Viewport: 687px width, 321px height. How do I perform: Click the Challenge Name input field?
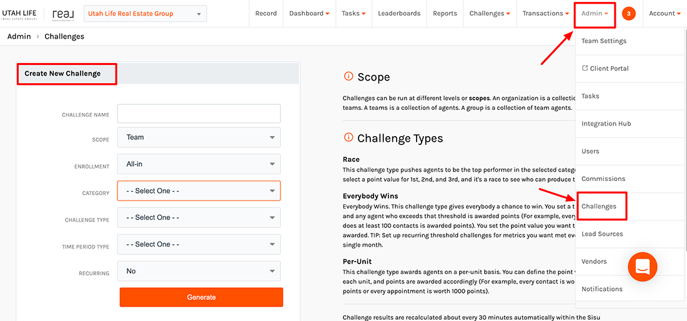point(199,114)
